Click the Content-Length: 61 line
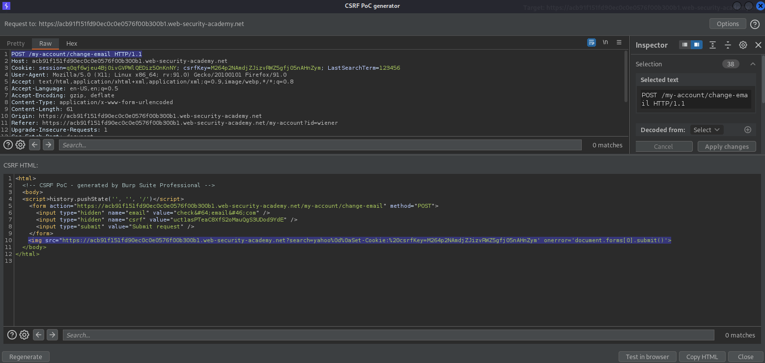This screenshot has height=363, width=765. 42,109
